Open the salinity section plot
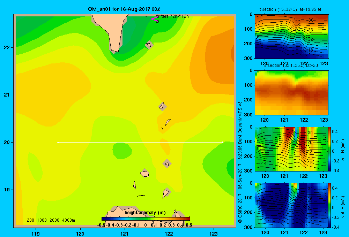This screenshot has width=349, height=237. (x=291, y=93)
